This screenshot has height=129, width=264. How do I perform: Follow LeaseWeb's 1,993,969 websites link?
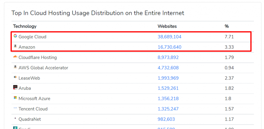click(x=168, y=78)
